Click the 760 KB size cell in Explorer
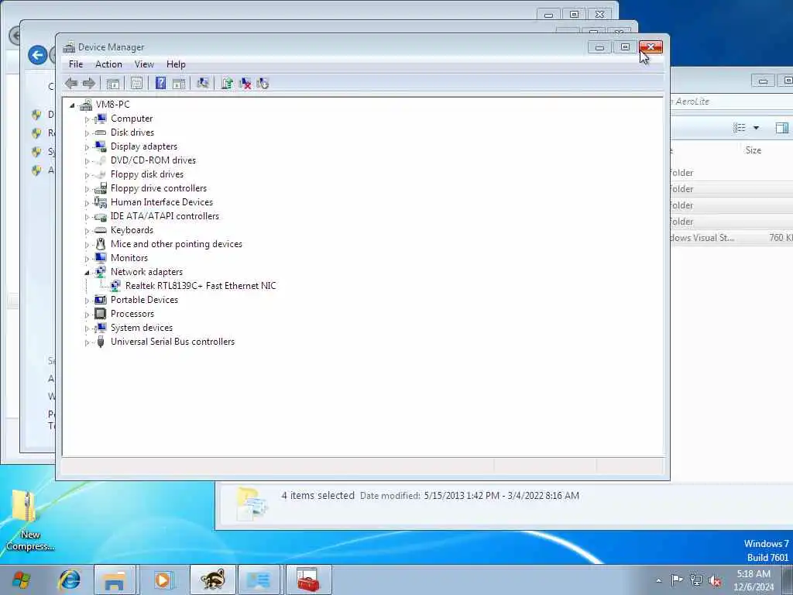Image resolution: width=793 pixels, height=595 pixels. pos(781,238)
